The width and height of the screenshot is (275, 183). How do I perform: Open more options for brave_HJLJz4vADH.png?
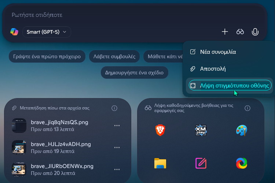point(117,147)
